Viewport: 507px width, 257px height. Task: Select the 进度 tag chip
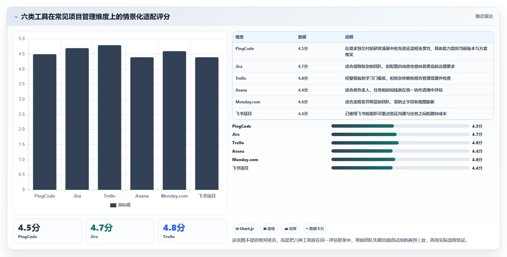[290, 229]
